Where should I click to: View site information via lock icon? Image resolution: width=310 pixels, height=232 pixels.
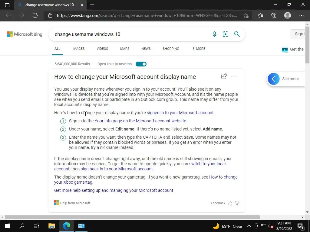[x=50, y=15]
